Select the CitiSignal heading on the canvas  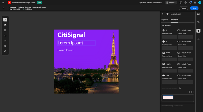71,35
